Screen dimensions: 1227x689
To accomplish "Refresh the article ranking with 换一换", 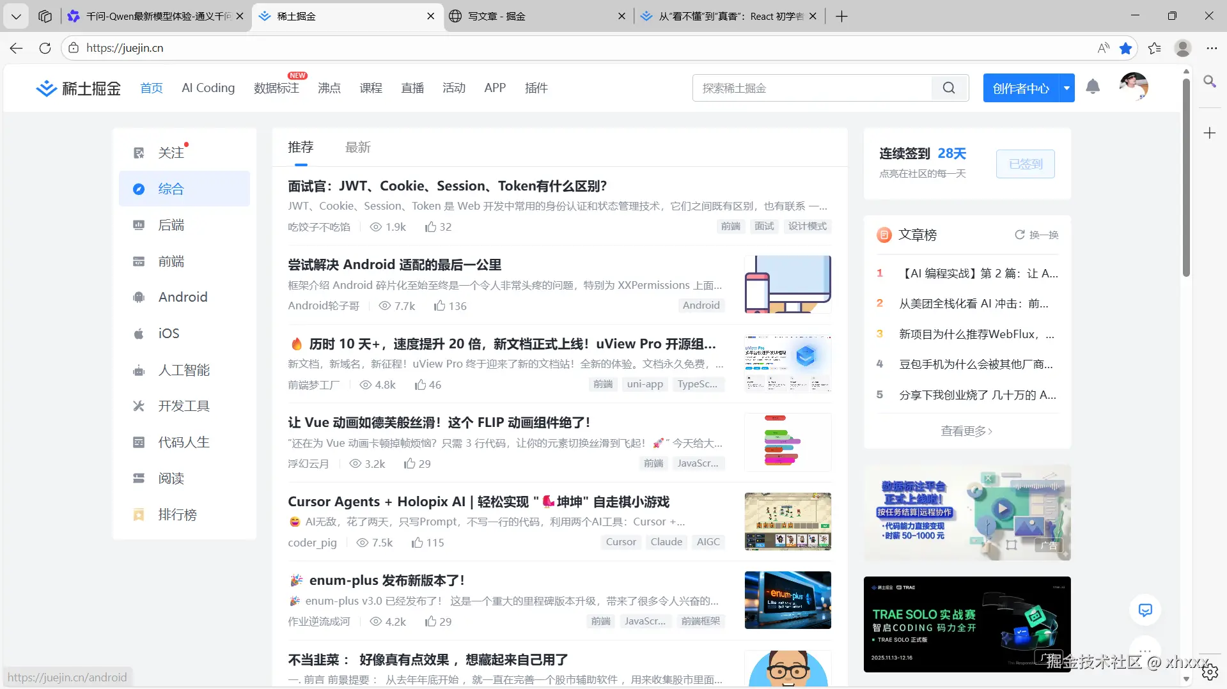I will (x=1036, y=235).
